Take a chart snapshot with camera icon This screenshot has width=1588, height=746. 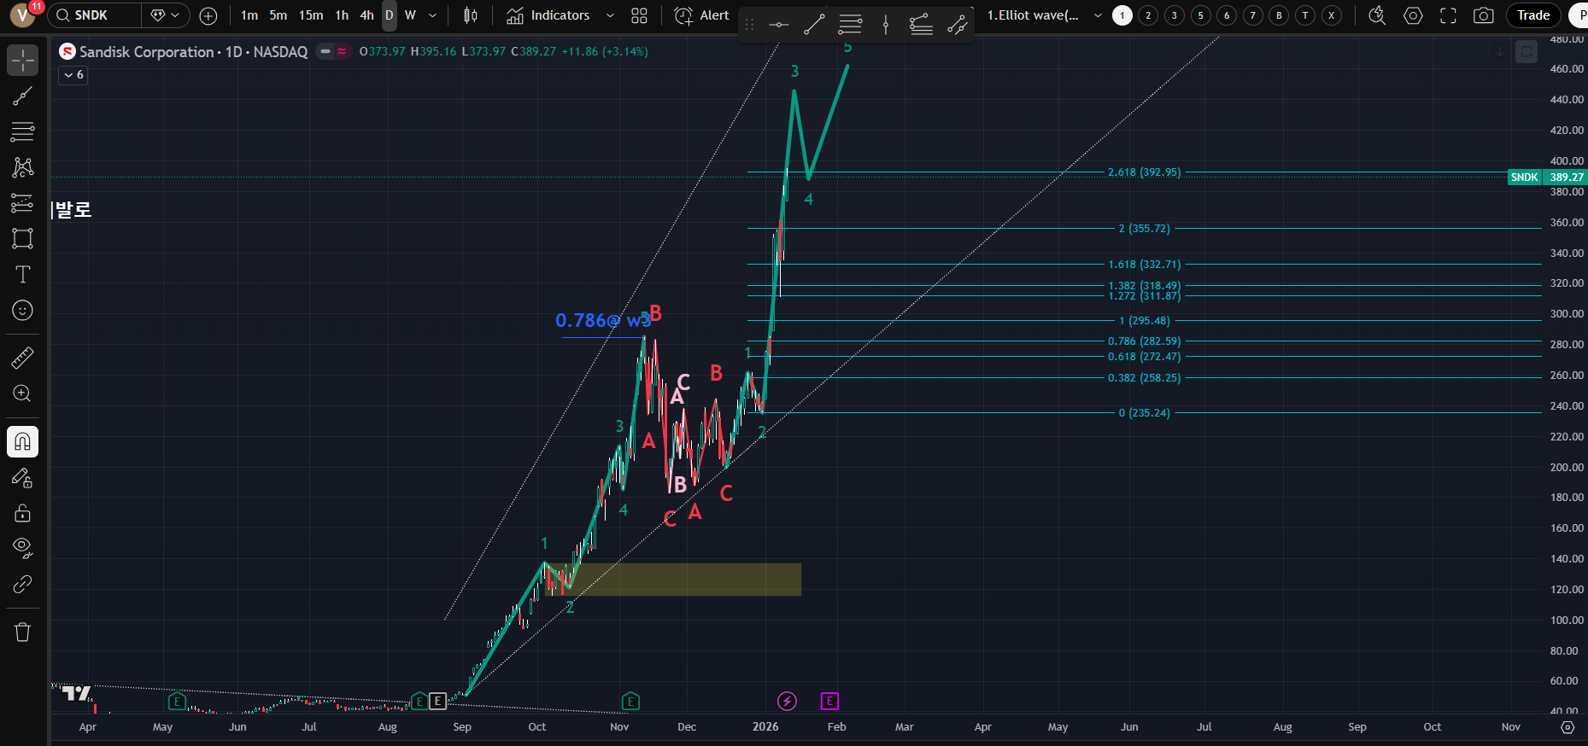pos(1484,15)
